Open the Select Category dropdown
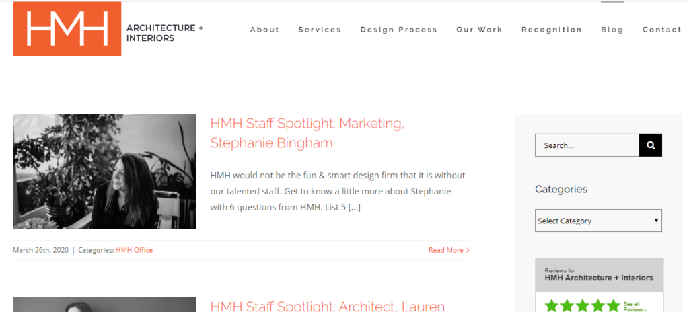 (x=598, y=221)
